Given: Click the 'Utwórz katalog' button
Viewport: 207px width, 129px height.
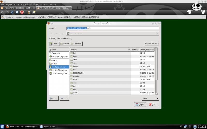Looking at the screenshot, I should pyautogui.click(x=152, y=44).
